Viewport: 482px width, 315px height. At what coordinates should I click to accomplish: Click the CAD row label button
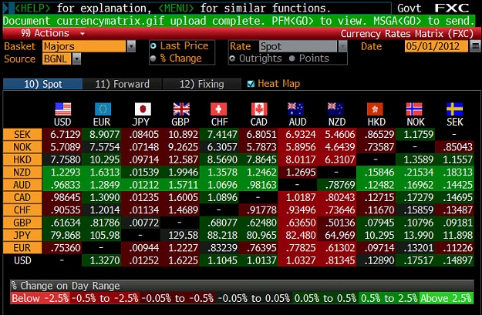[x=22, y=197]
